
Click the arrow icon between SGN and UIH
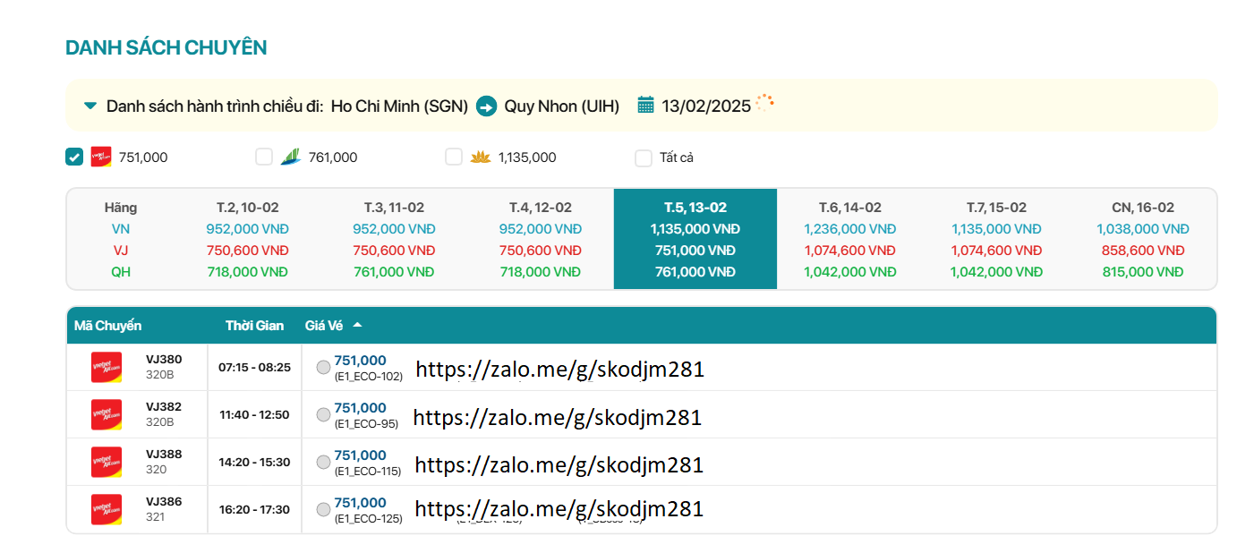pos(486,106)
